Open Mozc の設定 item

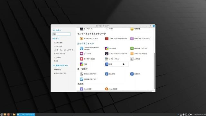111,89
